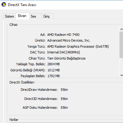123x123 pixels.
Task: Click the AGP Doku Hızlandırması: label
Action: pos(40,108)
